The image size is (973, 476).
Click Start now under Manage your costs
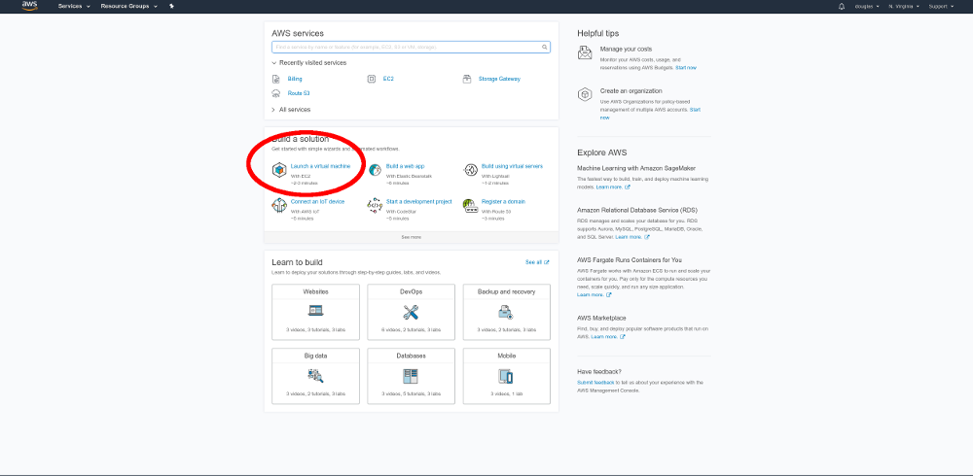click(x=686, y=68)
